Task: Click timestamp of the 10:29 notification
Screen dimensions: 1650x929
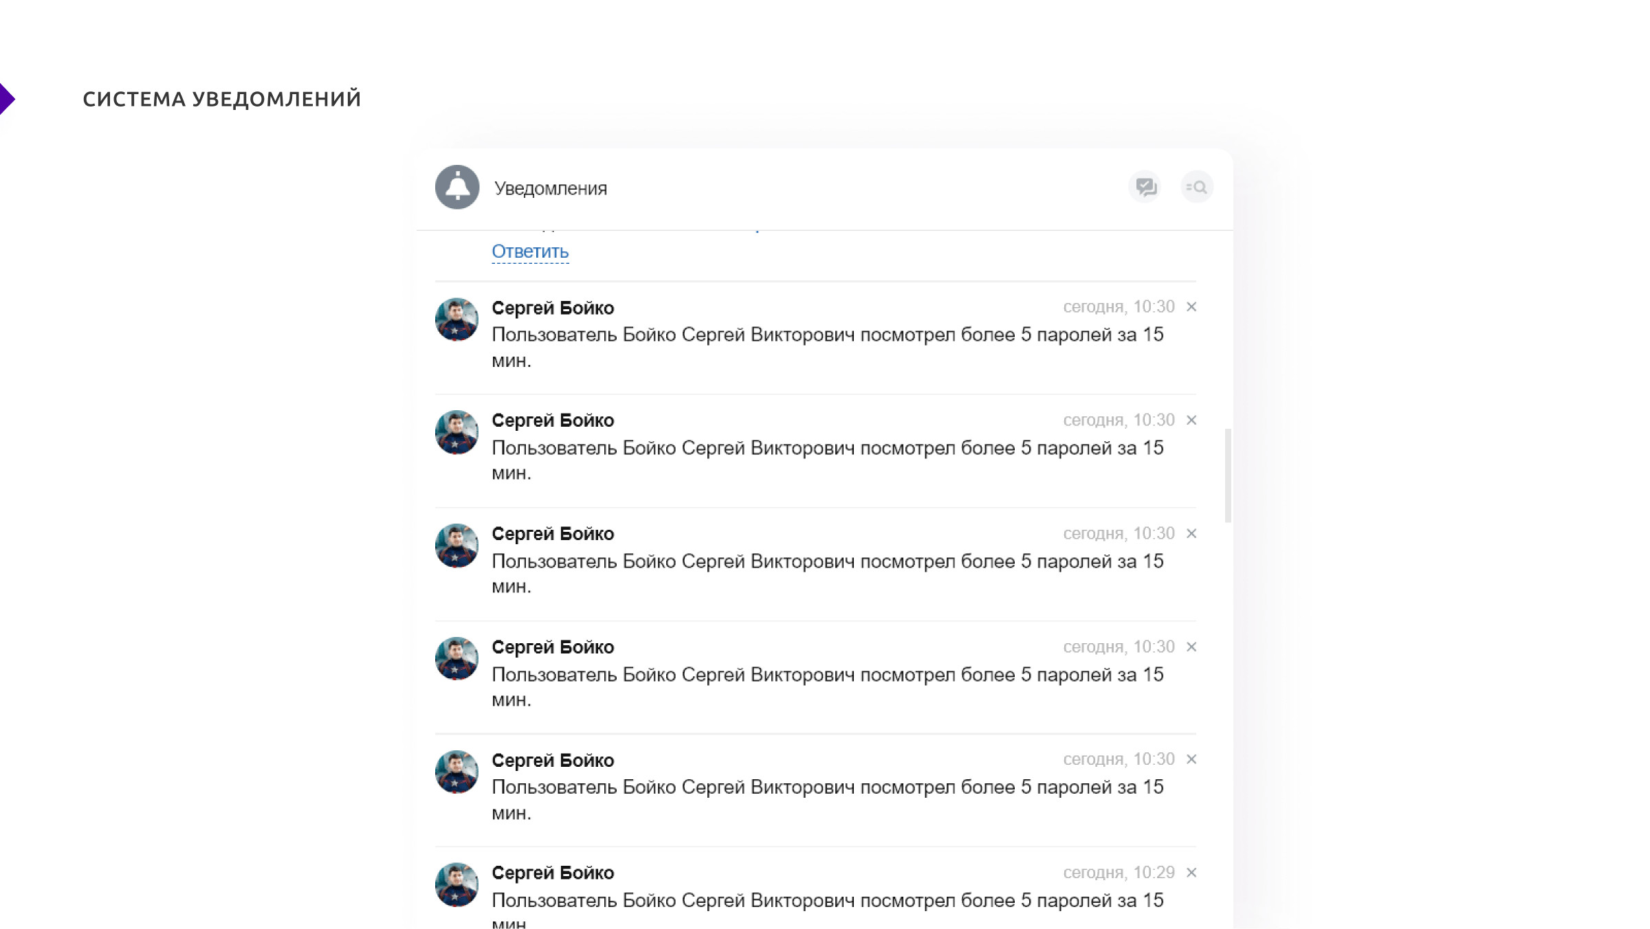Action: [1119, 873]
